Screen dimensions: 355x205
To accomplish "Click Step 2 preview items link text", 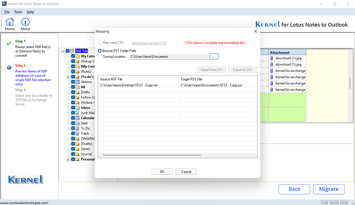I will click(33, 78).
